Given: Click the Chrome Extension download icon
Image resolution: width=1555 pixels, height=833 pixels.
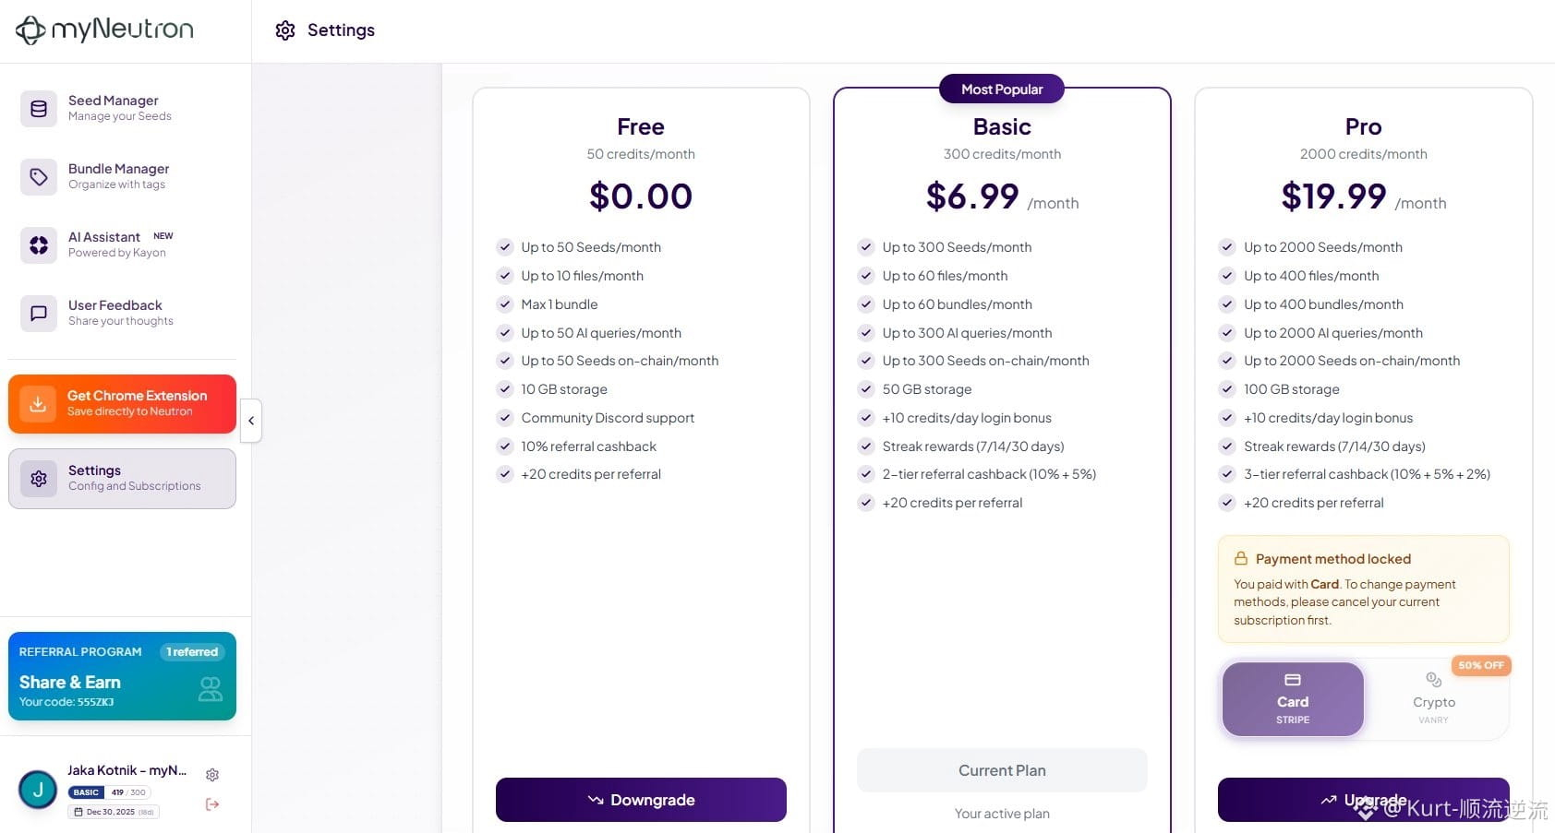Looking at the screenshot, I should (x=38, y=404).
